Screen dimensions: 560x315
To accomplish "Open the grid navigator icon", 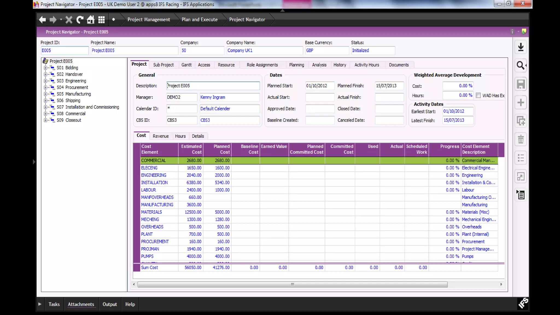I will 101,20.
